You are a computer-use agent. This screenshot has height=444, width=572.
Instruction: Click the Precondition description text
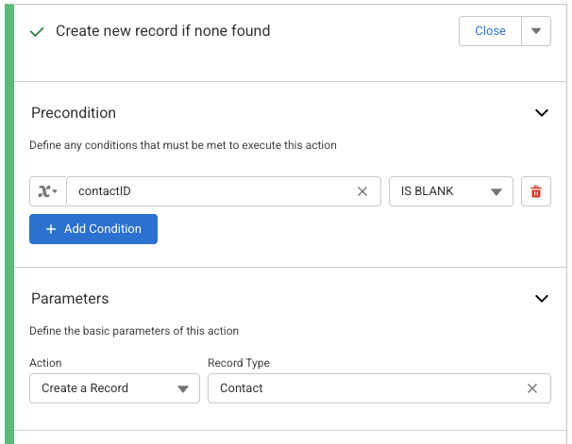tap(182, 145)
